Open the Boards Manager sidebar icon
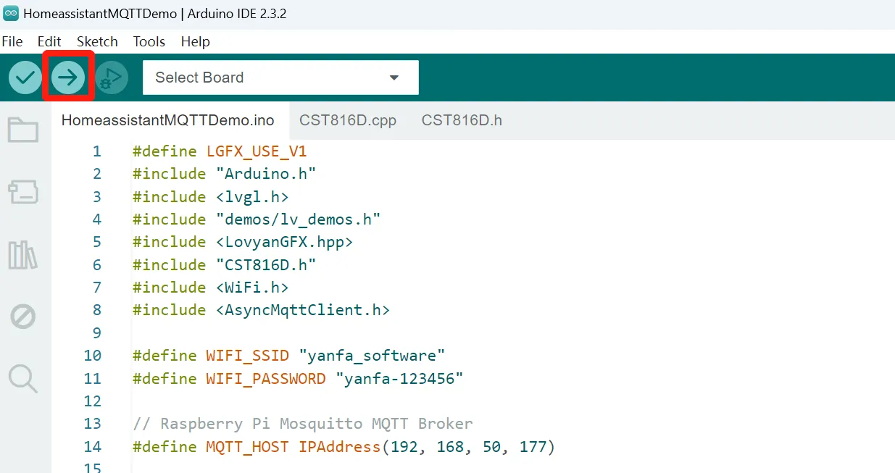 click(23, 193)
